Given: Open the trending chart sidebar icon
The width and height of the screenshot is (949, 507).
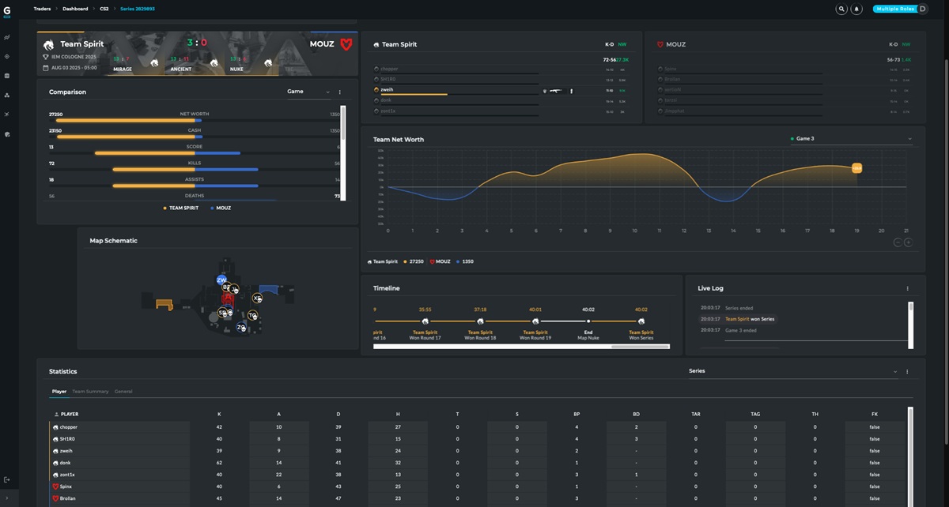Looking at the screenshot, I should point(7,37).
